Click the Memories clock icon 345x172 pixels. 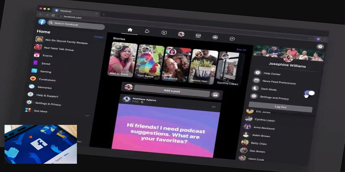click(x=31, y=86)
